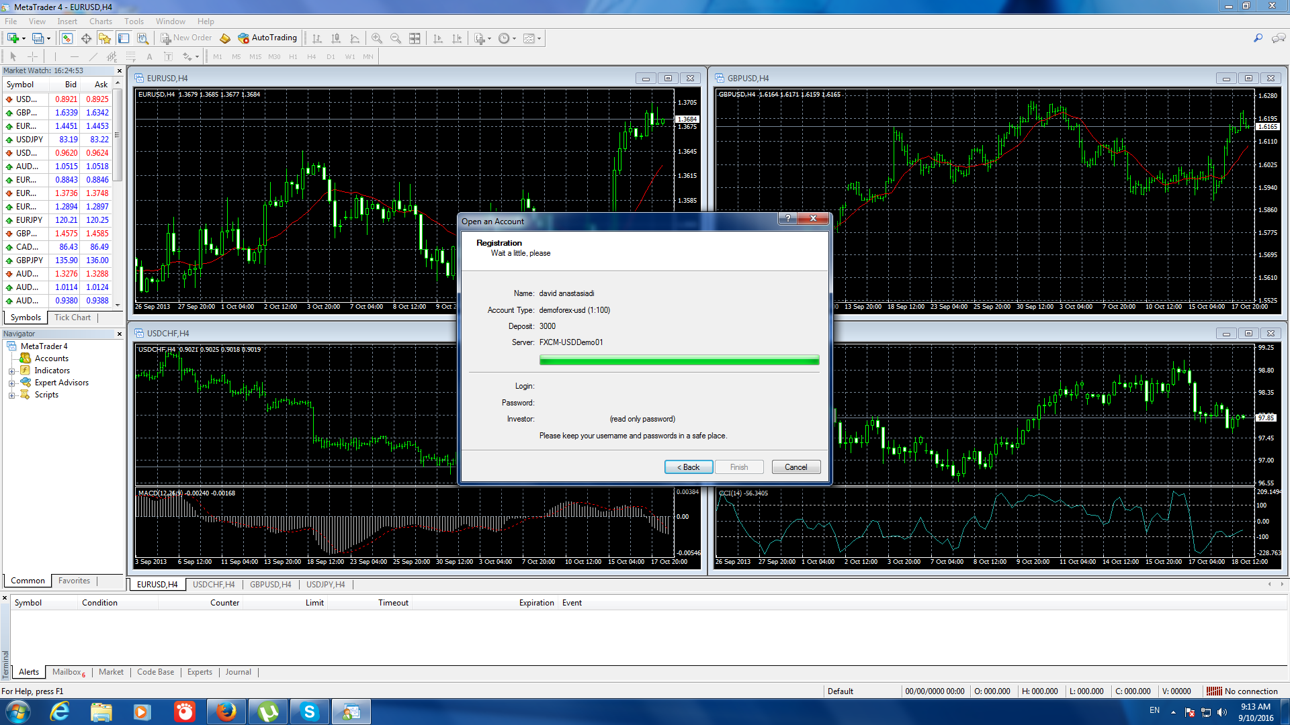Expand the Expert Advisors tree node
The width and height of the screenshot is (1290, 725).
tap(11, 383)
